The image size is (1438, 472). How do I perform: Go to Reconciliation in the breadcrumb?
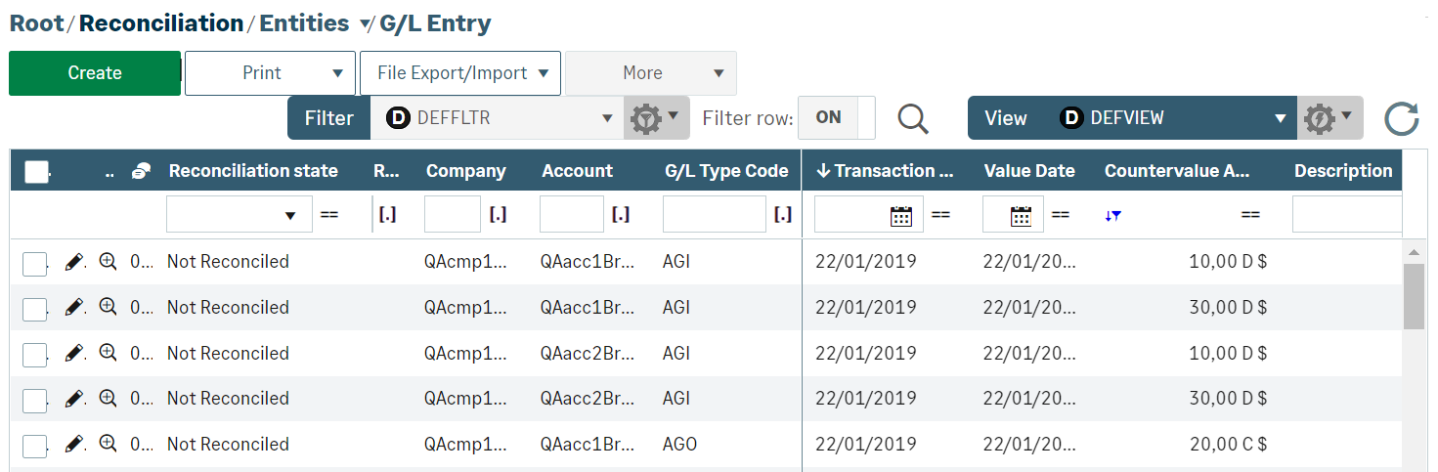(161, 23)
